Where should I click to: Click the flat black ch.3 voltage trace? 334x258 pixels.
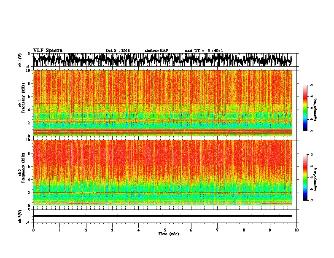pos(163,216)
